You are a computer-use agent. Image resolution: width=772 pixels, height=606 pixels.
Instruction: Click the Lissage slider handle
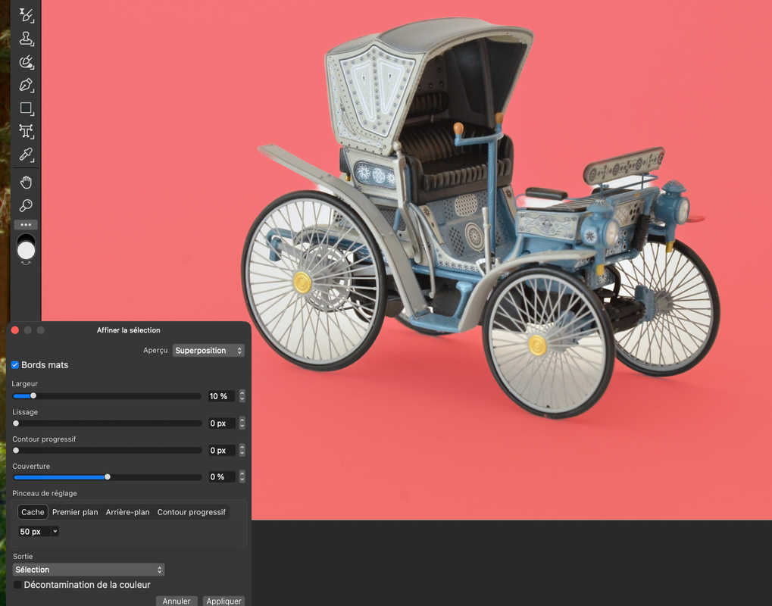[x=16, y=423]
